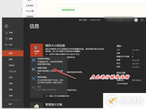
Task: Click 保存 in the sidebar
Action: pos(11,59)
